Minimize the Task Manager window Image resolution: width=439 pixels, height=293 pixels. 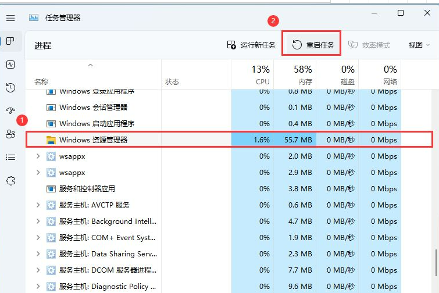[374, 13]
